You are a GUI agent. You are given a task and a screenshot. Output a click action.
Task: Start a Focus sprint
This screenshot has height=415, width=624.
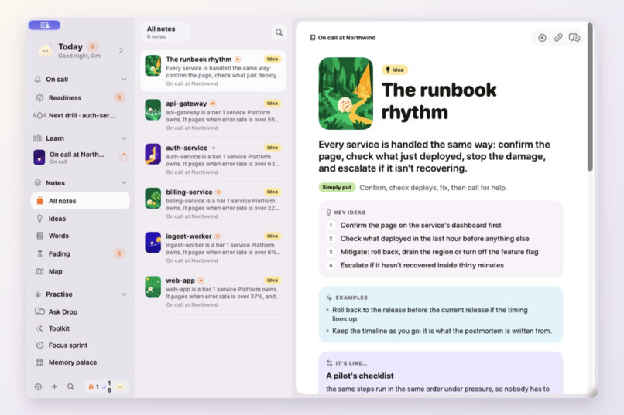(x=81, y=345)
